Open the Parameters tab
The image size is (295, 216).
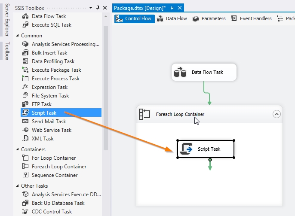coord(209,19)
